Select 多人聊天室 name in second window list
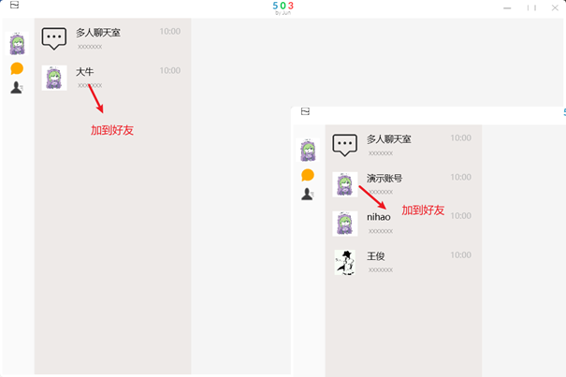This screenshot has width=566, height=377. [x=389, y=139]
